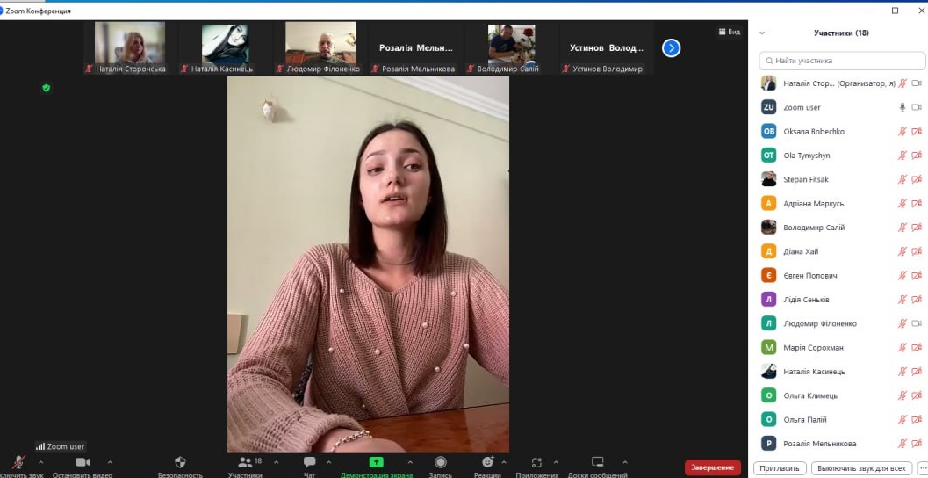The image size is (928, 478).
Task: Collapse the Participants panel header chevron
Action: [761, 33]
